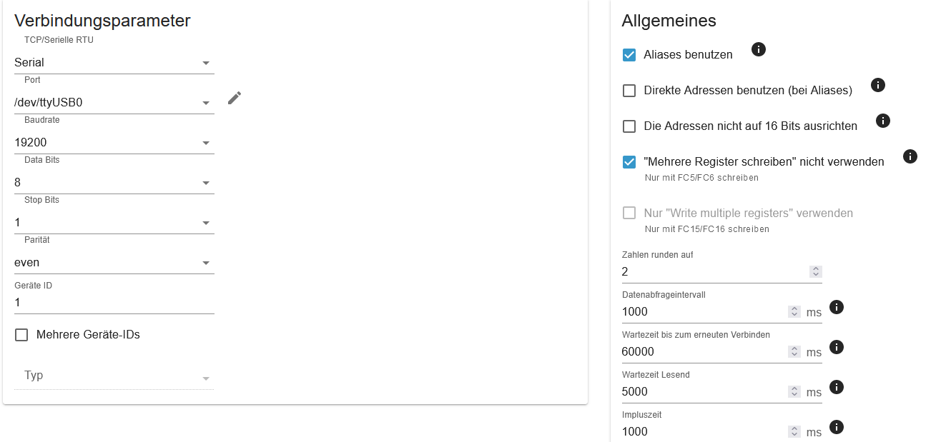
Task: Uncheck the Aliases benutzen checkbox
Action: click(x=629, y=55)
